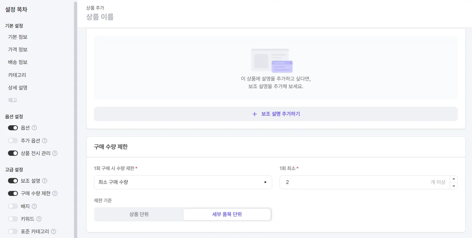The width and height of the screenshot is (472, 238).
Task: Click help icon beside 보조 설명
Action: 44,181
